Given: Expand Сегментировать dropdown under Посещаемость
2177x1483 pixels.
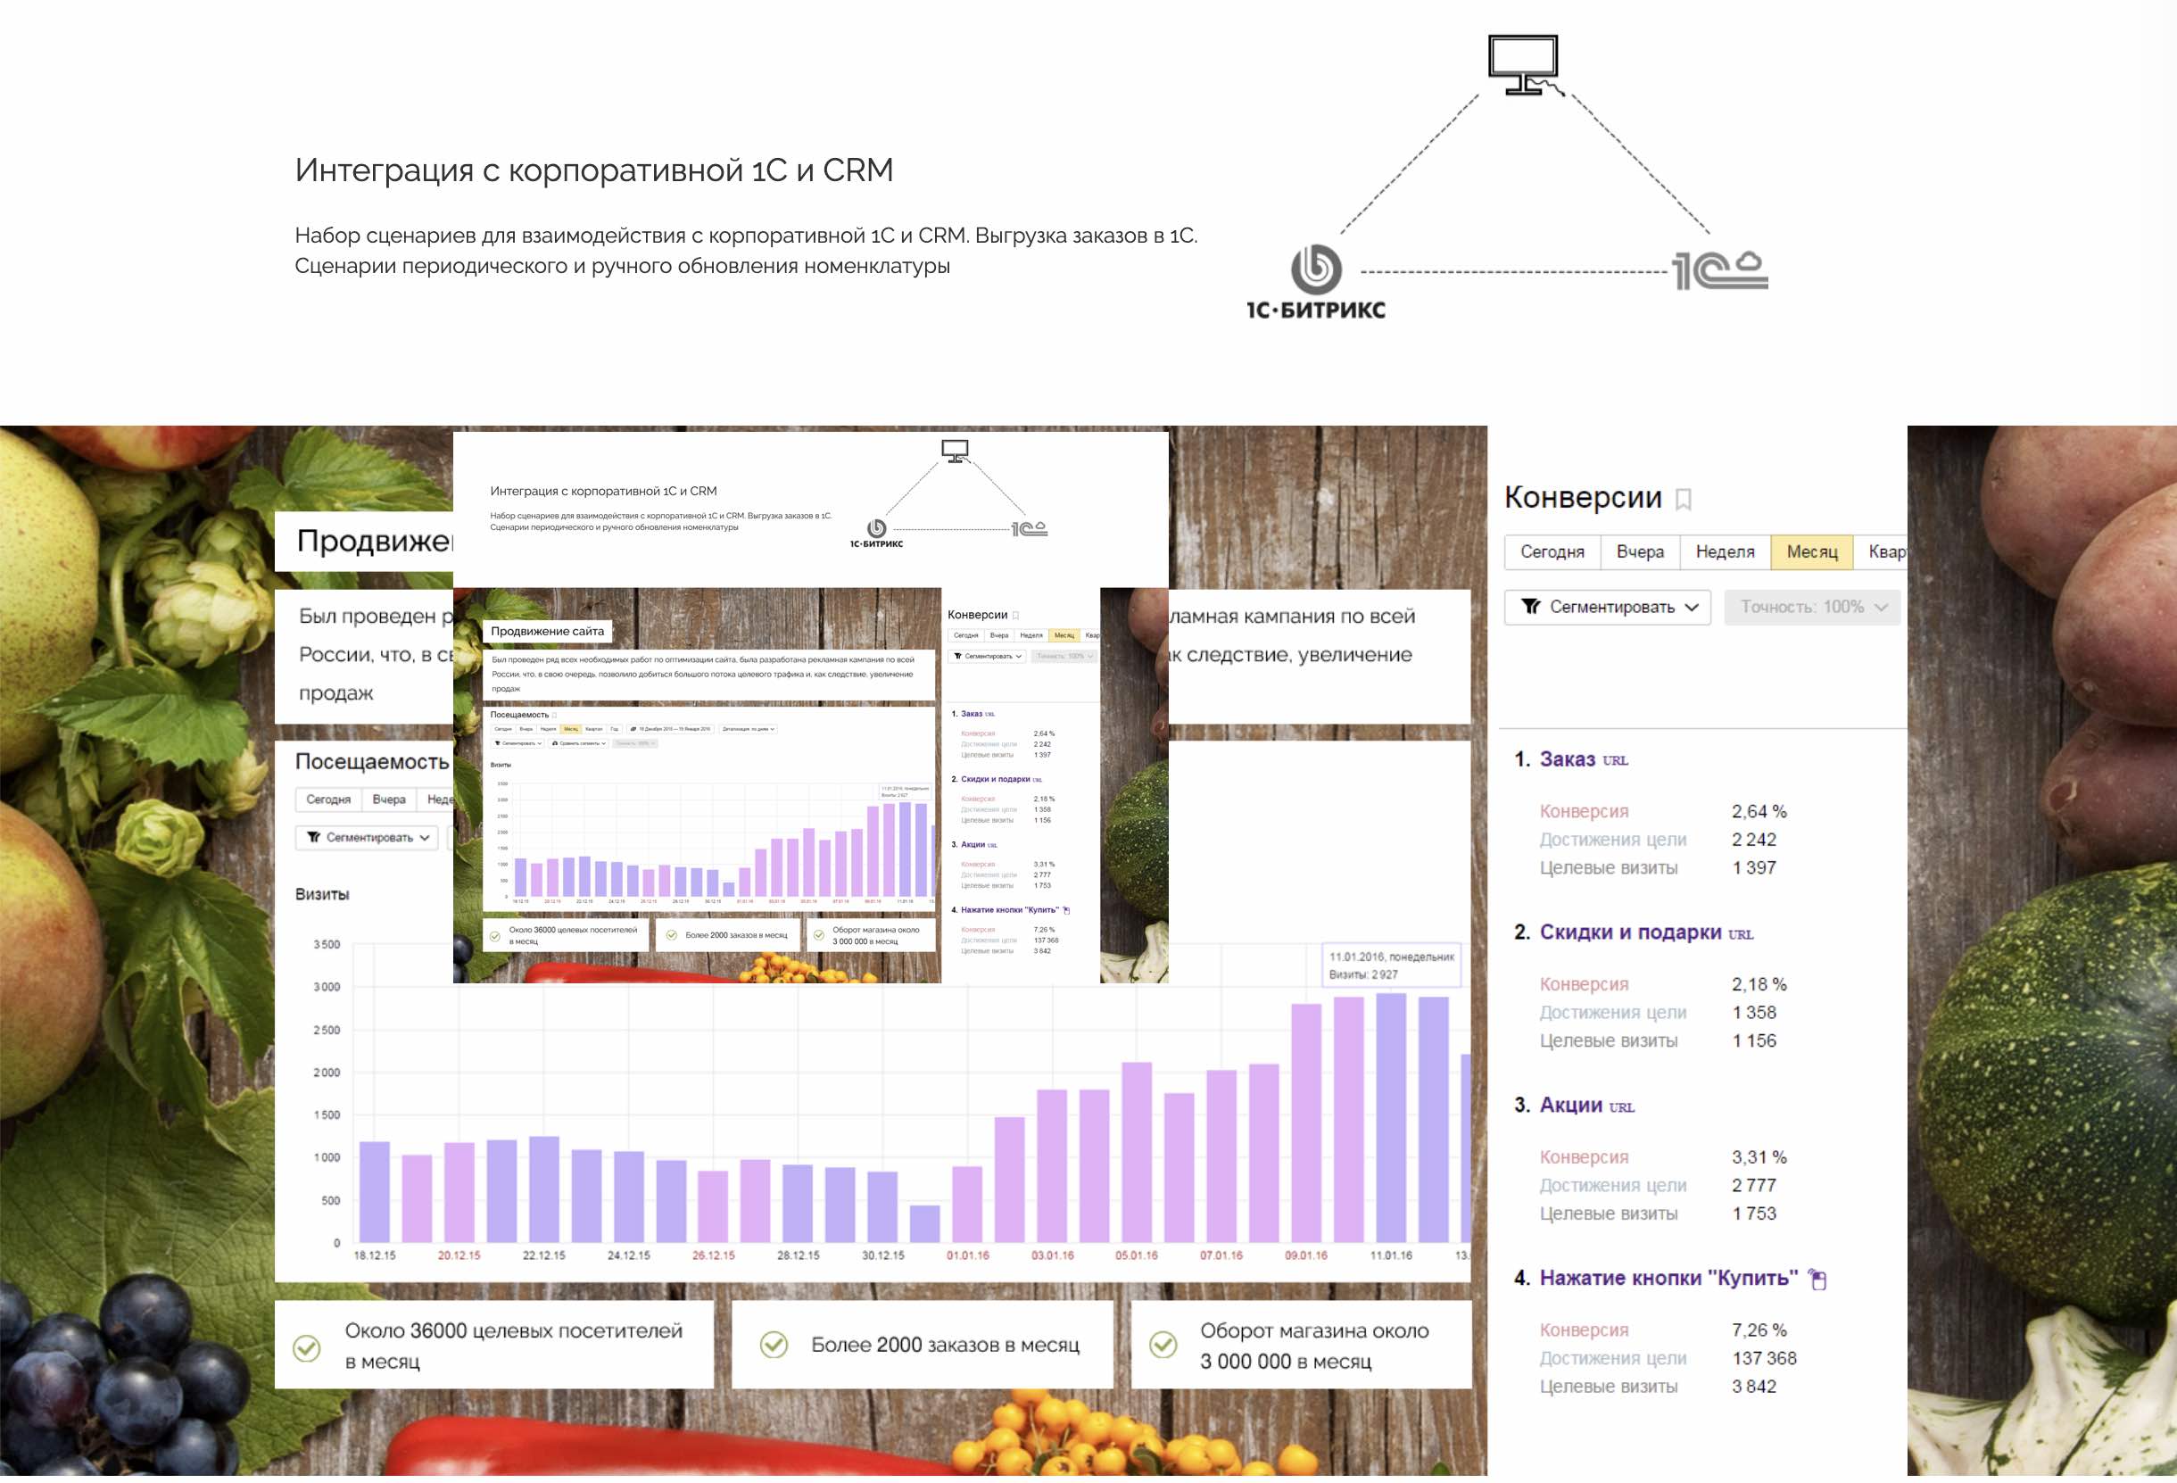Looking at the screenshot, I should tap(368, 838).
